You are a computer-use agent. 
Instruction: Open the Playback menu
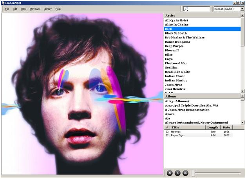click(x=35, y=9)
